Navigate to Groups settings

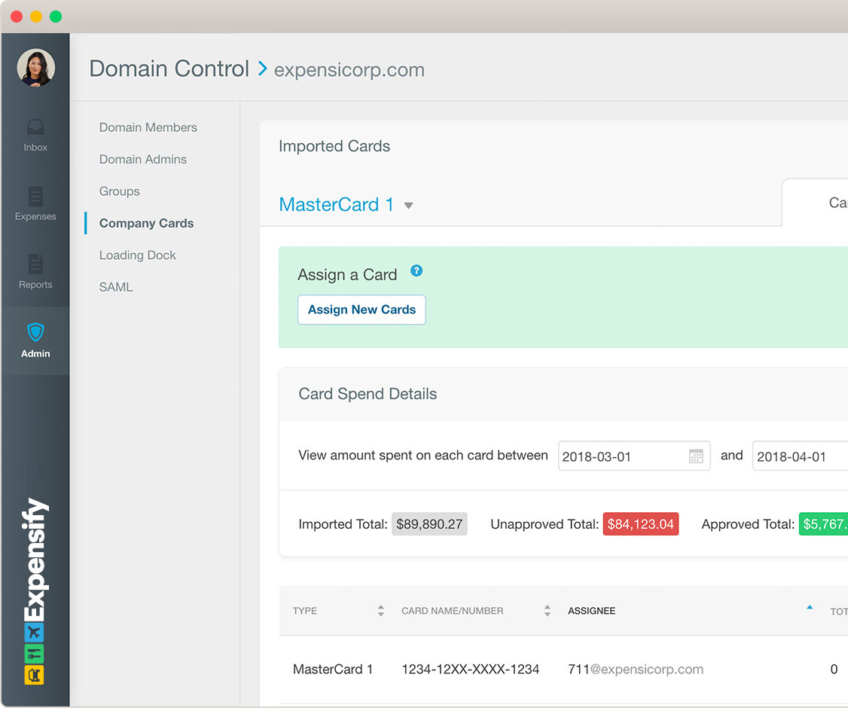click(119, 191)
